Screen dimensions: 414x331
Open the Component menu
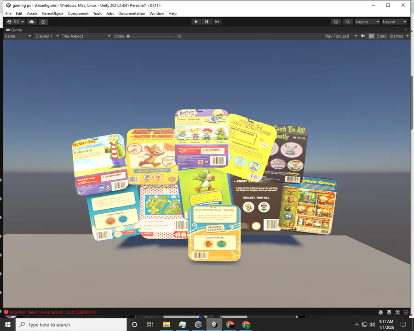click(x=78, y=13)
